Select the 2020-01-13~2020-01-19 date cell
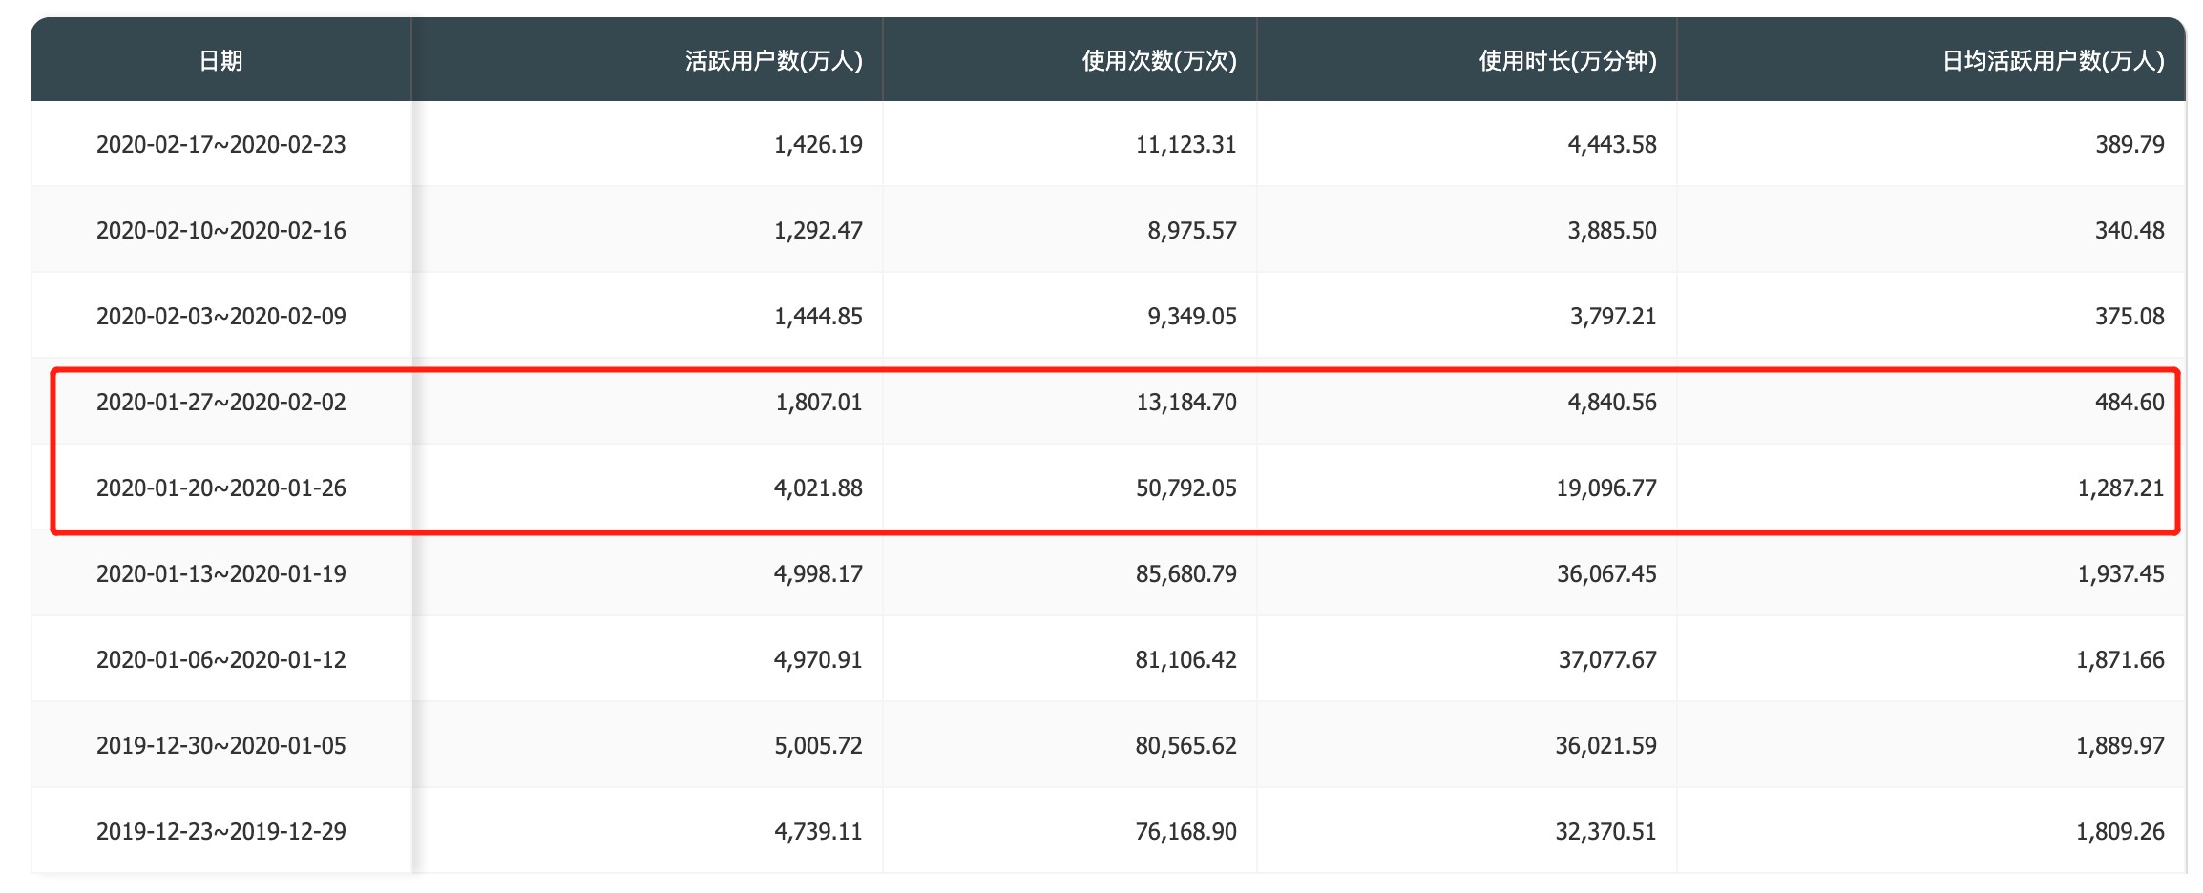Viewport: 2203px width, 893px height. pos(220,574)
